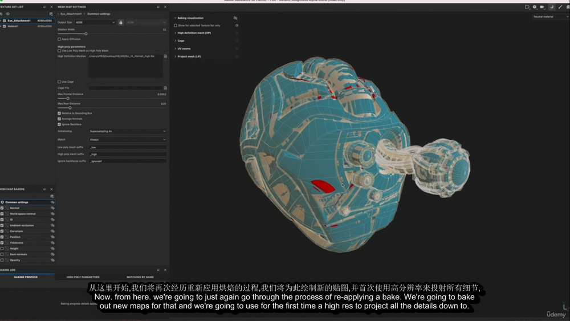This screenshot has width=570, height=321.
Task: Click the brush painting mode icon in top toolbar
Action: [x=560, y=7]
